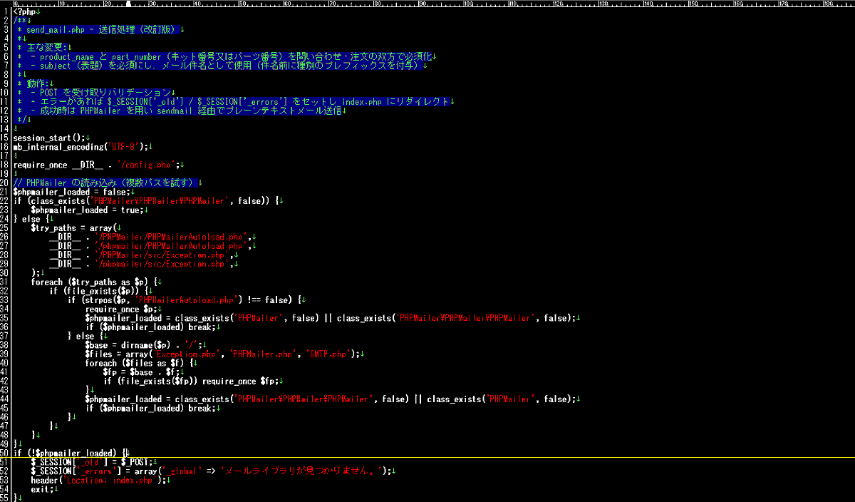Viewport: 855px width, 502px height.
Task: Place cursor on the send_mail.php comment line
Action: (98, 30)
